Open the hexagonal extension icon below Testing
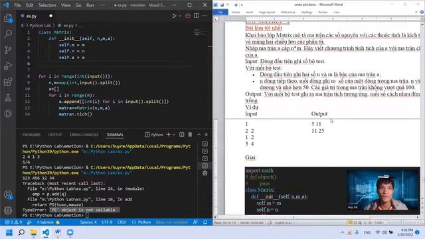425x239 pixels. click(x=8, y=114)
